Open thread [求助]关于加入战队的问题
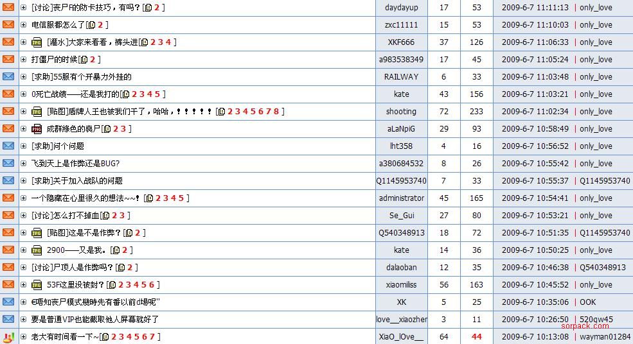 pos(76,181)
